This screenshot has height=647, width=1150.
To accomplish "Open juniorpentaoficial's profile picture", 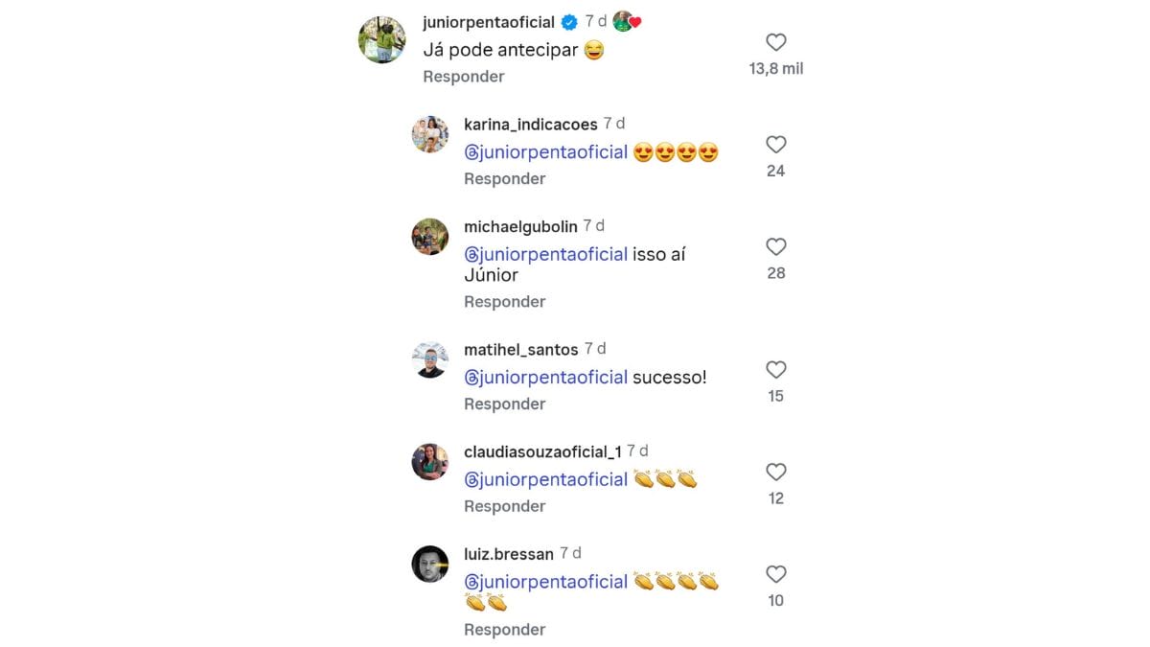I will [381, 40].
